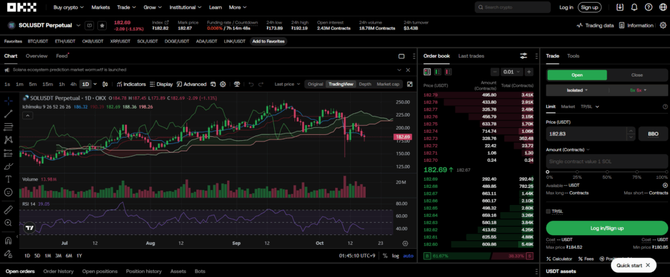Enable the TP/SL checkbox
Viewport: 670px width, 277px height.
point(548,211)
